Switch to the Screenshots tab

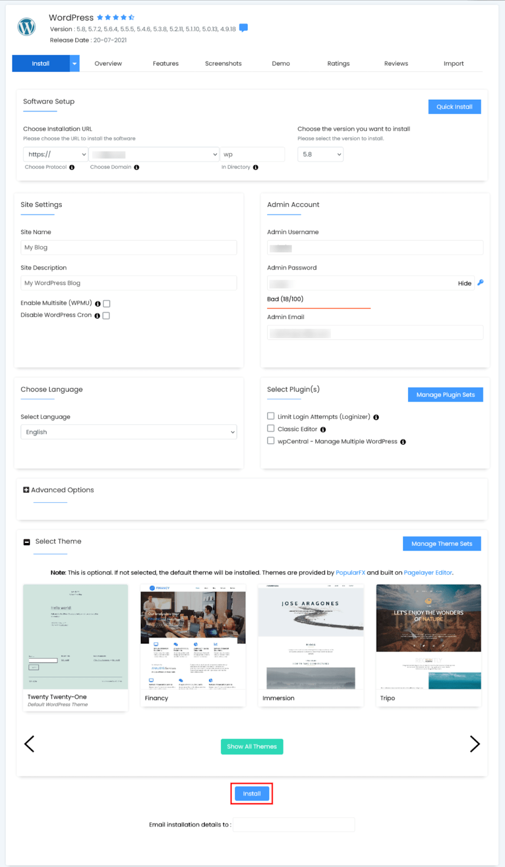pyautogui.click(x=223, y=63)
